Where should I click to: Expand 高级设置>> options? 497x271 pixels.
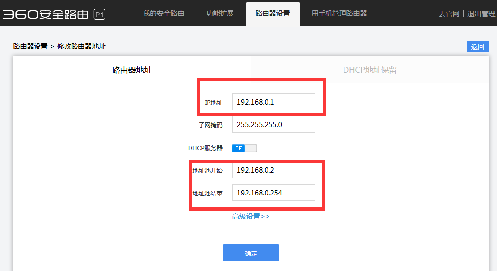click(251, 217)
